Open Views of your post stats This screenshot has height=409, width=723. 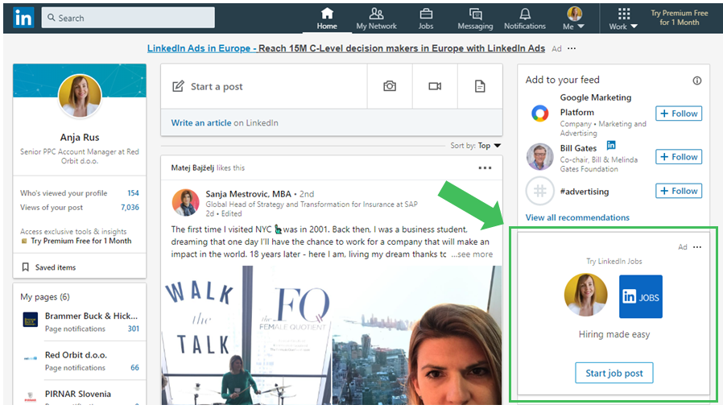(x=80, y=207)
